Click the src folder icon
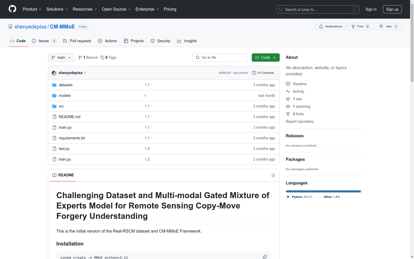Viewport: 414px width, 259px height. [x=54, y=106]
